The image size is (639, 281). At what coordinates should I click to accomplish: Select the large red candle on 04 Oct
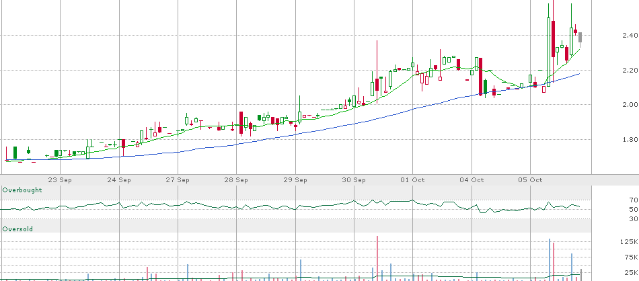pyautogui.click(x=481, y=76)
